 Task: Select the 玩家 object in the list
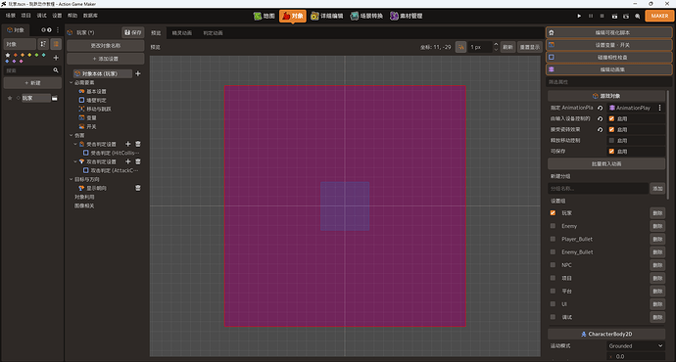(36, 98)
